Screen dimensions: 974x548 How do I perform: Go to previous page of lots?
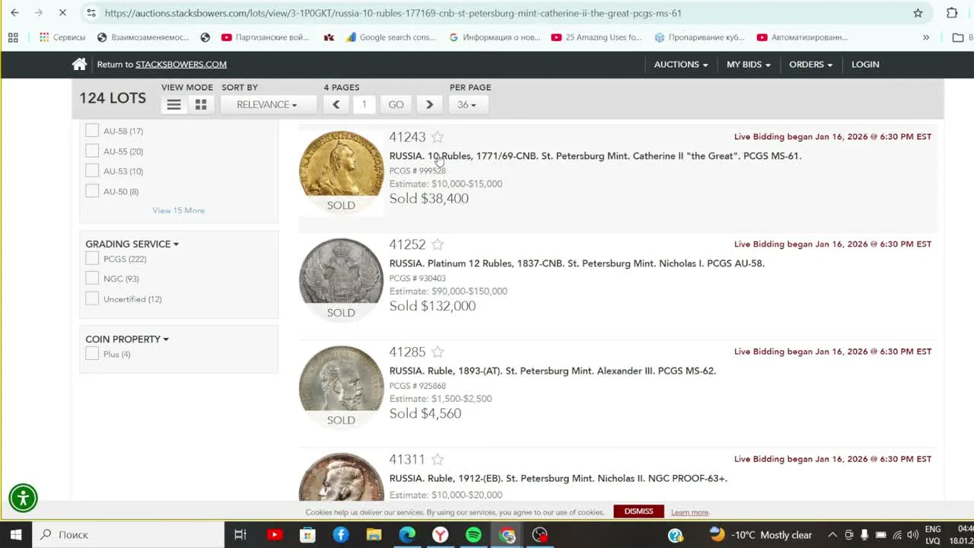pos(336,105)
